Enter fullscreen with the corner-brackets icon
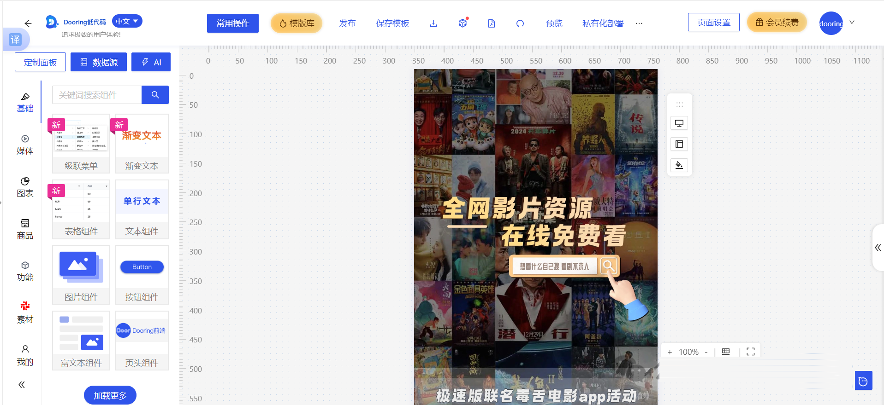884x405 pixels. tap(751, 352)
